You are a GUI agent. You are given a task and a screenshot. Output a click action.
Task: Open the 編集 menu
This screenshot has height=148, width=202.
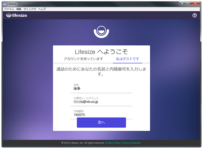19,9
